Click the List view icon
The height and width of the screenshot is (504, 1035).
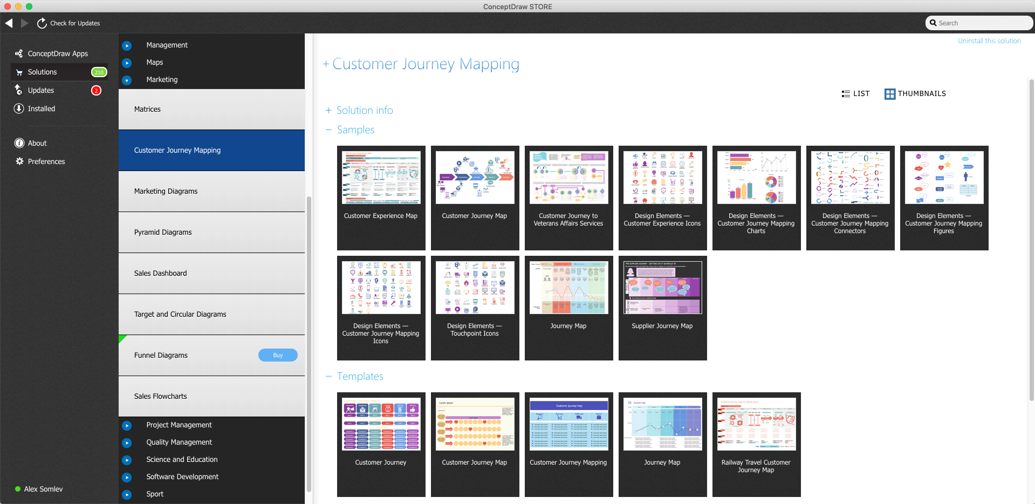click(x=846, y=94)
